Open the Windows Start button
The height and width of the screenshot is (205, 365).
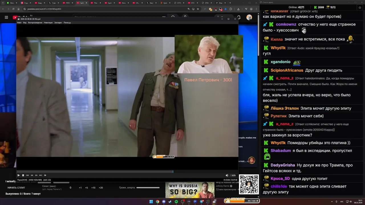coord(151,202)
